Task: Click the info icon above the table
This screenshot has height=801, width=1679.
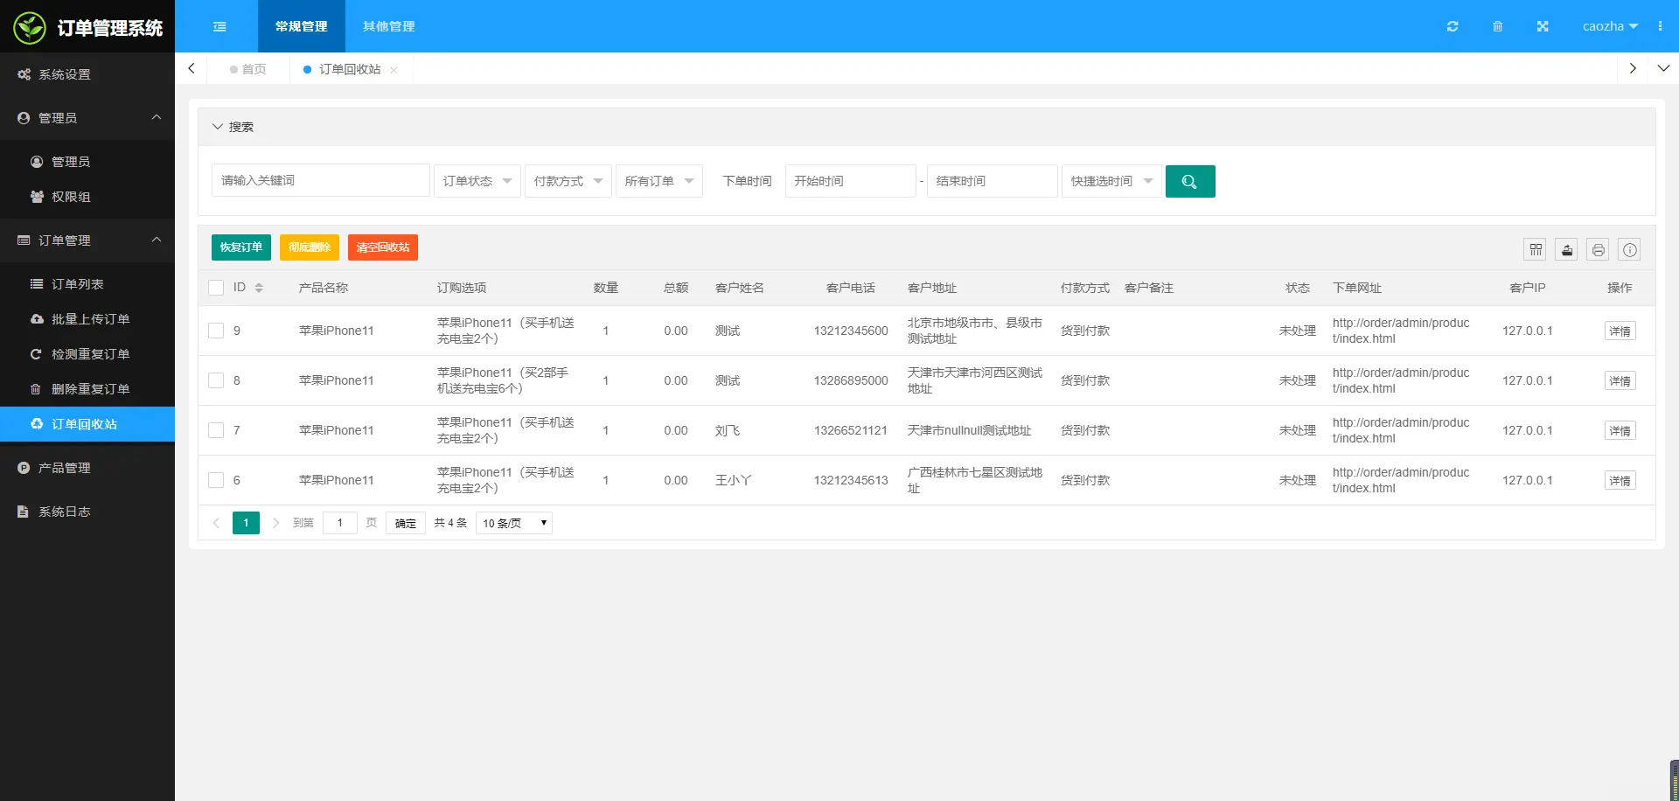Action: [1630, 249]
